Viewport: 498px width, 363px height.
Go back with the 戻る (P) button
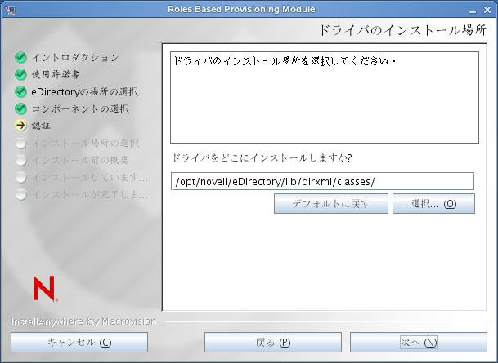point(273,342)
